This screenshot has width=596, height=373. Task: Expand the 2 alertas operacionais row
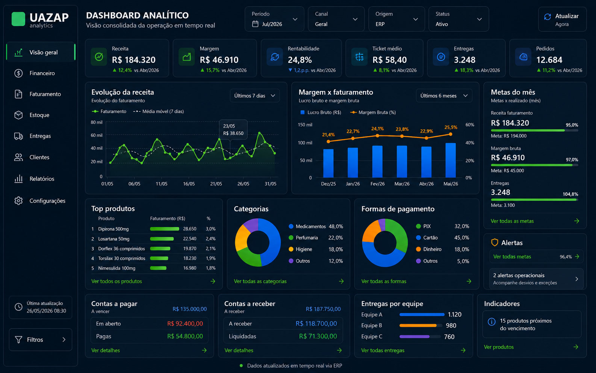pyautogui.click(x=536, y=279)
